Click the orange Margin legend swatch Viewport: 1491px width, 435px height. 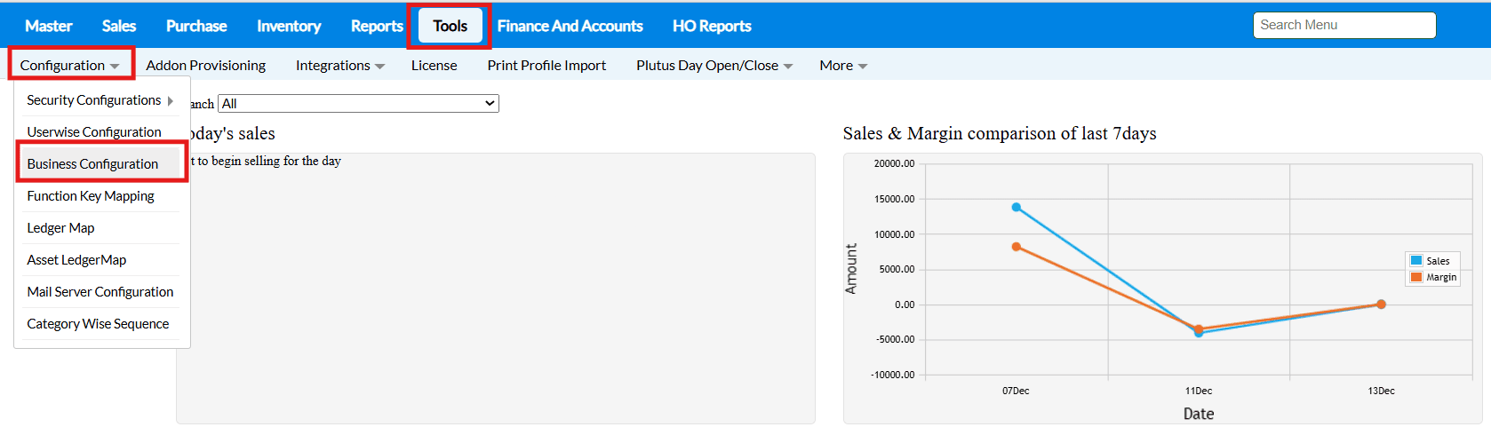coord(1416,277)
